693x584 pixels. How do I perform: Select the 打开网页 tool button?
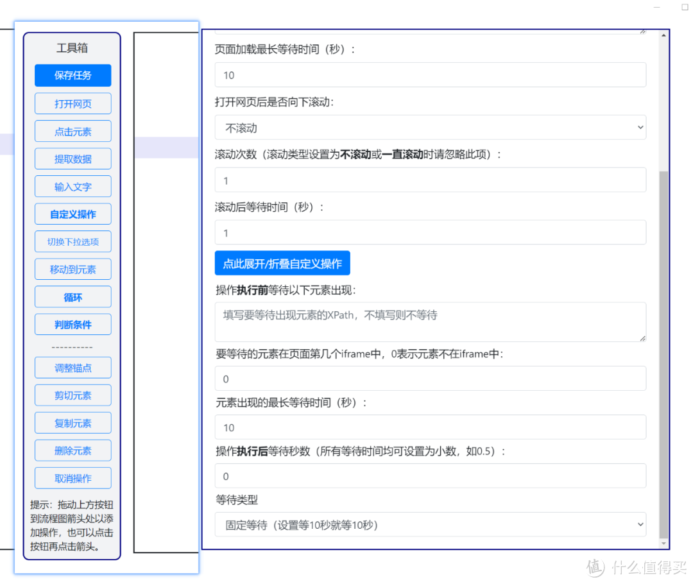pos(73,103)
